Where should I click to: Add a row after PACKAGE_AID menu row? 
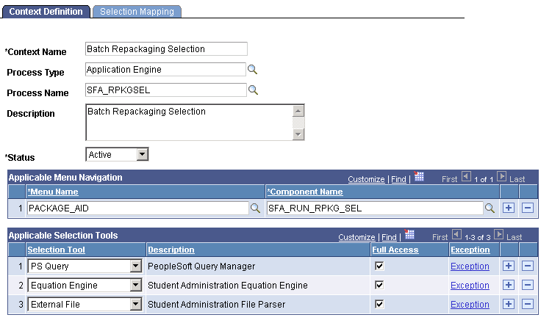click(509, 208)
